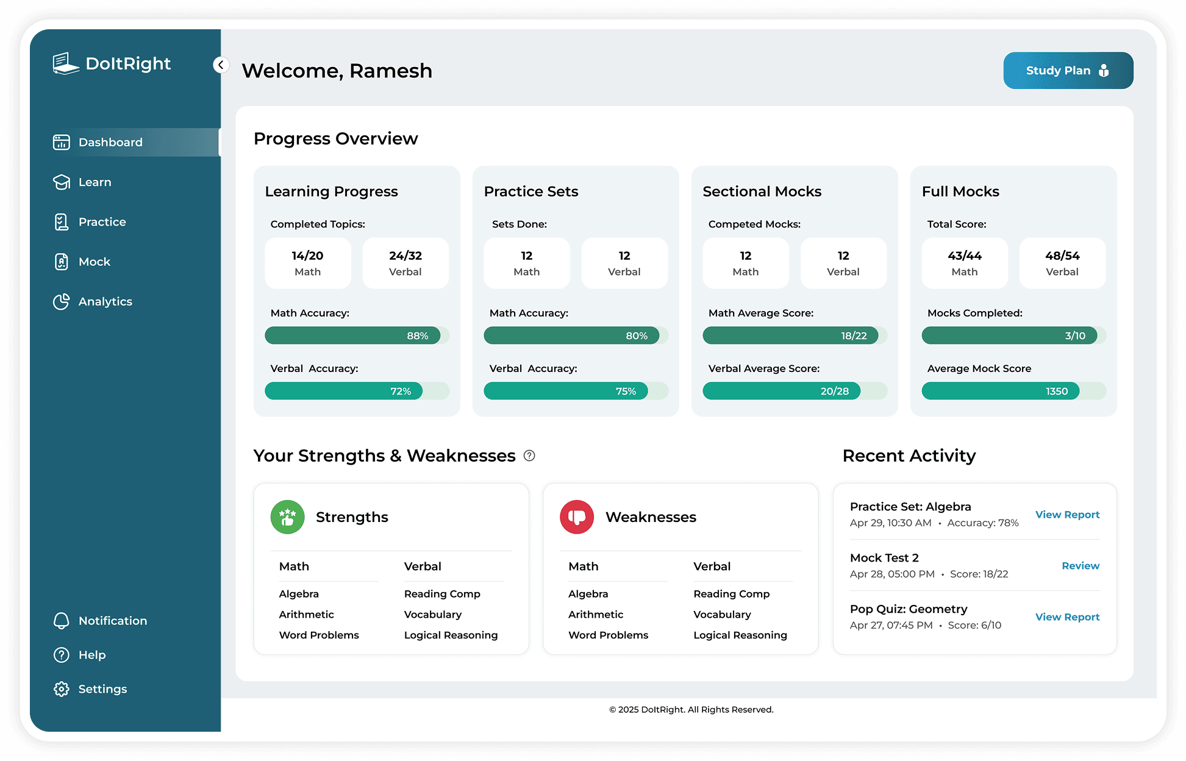Collapse the sidebar with chevron arrow
Viewport: 1186px width, 761px height.
[x=221, y=65]
